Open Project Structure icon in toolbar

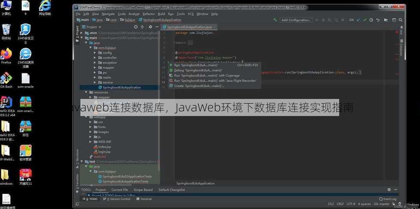point(386,20)
